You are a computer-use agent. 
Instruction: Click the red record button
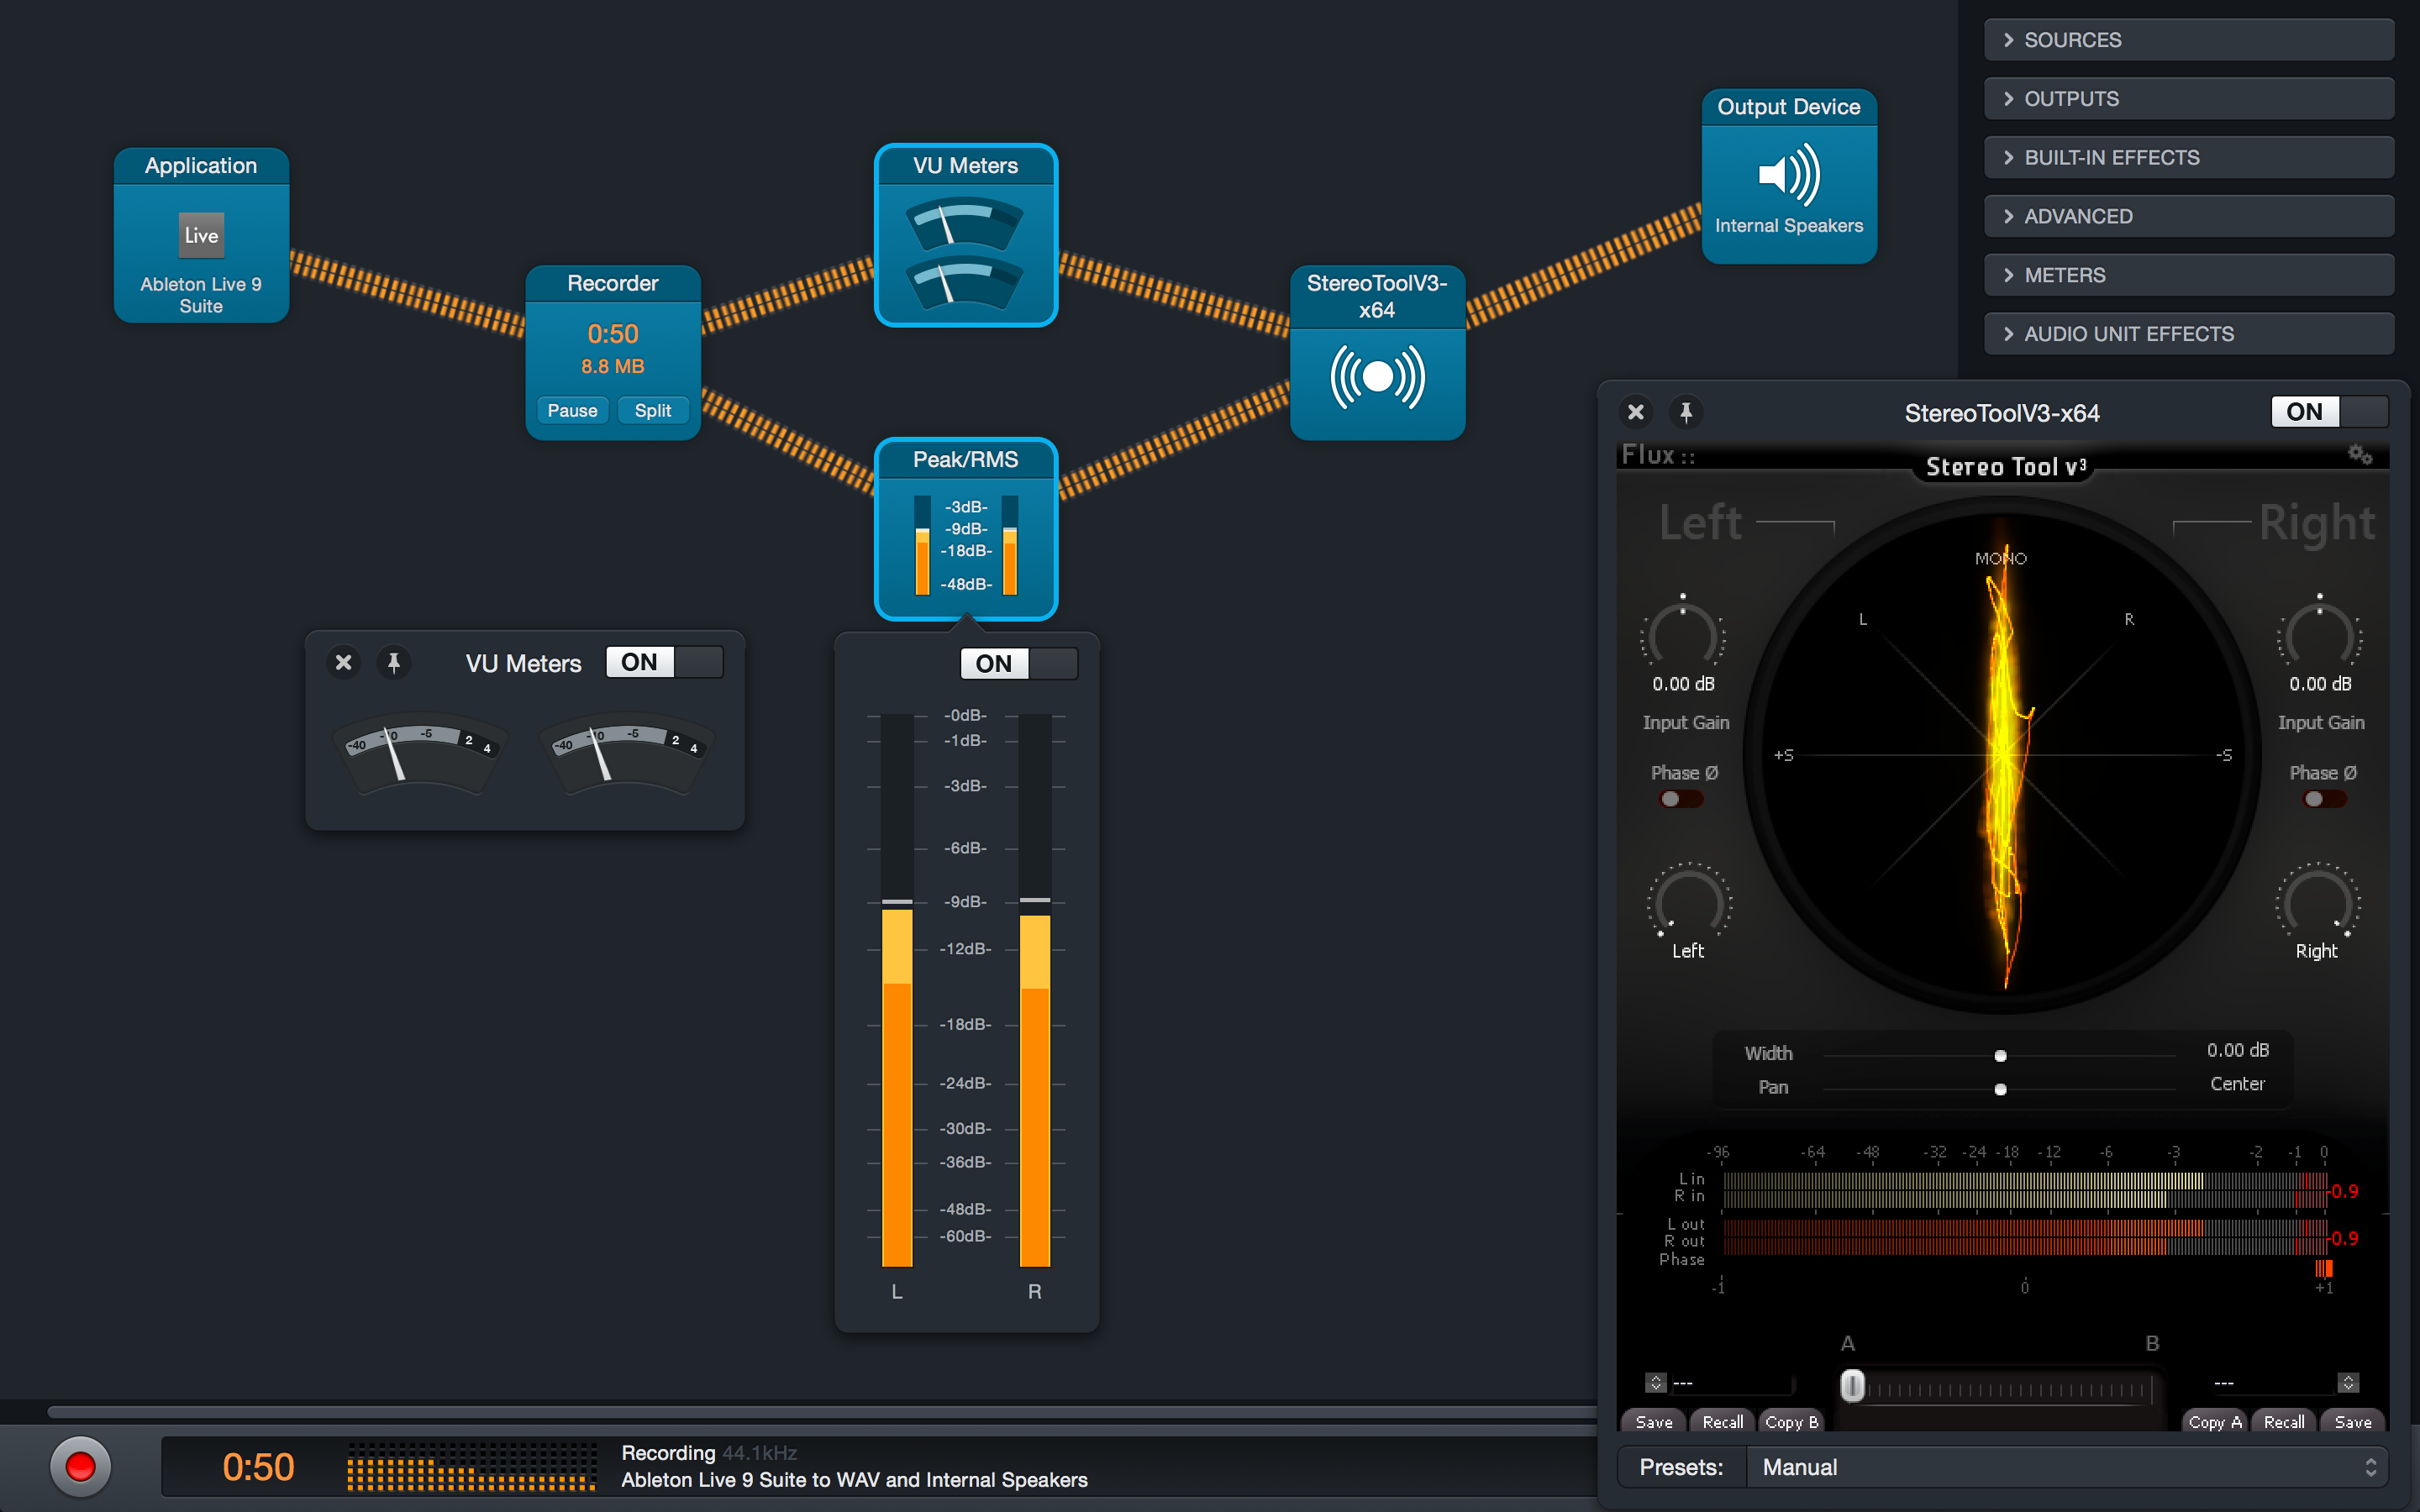pyautogui.click(x=80, y=1466)
